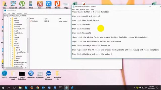
Task: Open the command prompt taskbar icon
Action: click(61, 88)
